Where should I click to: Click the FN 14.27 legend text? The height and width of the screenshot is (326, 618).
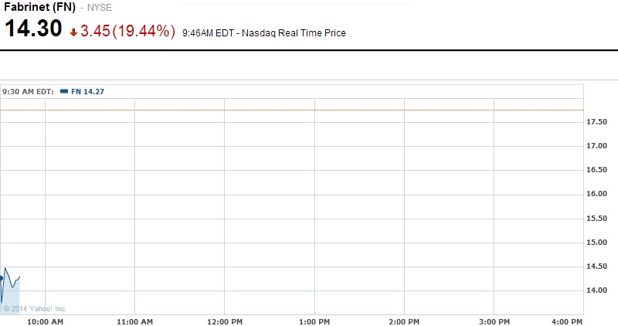tap(87, 91)
